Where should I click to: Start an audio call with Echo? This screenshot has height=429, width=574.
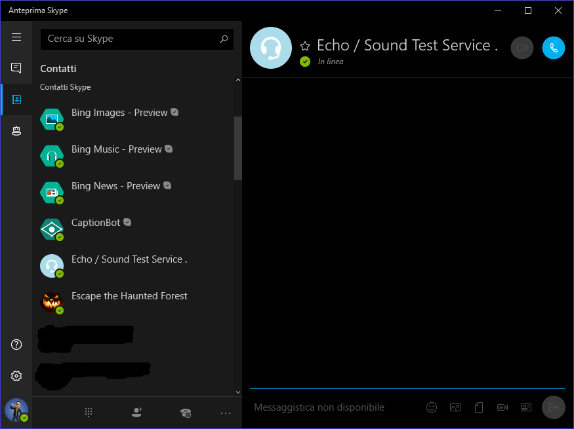553,48
